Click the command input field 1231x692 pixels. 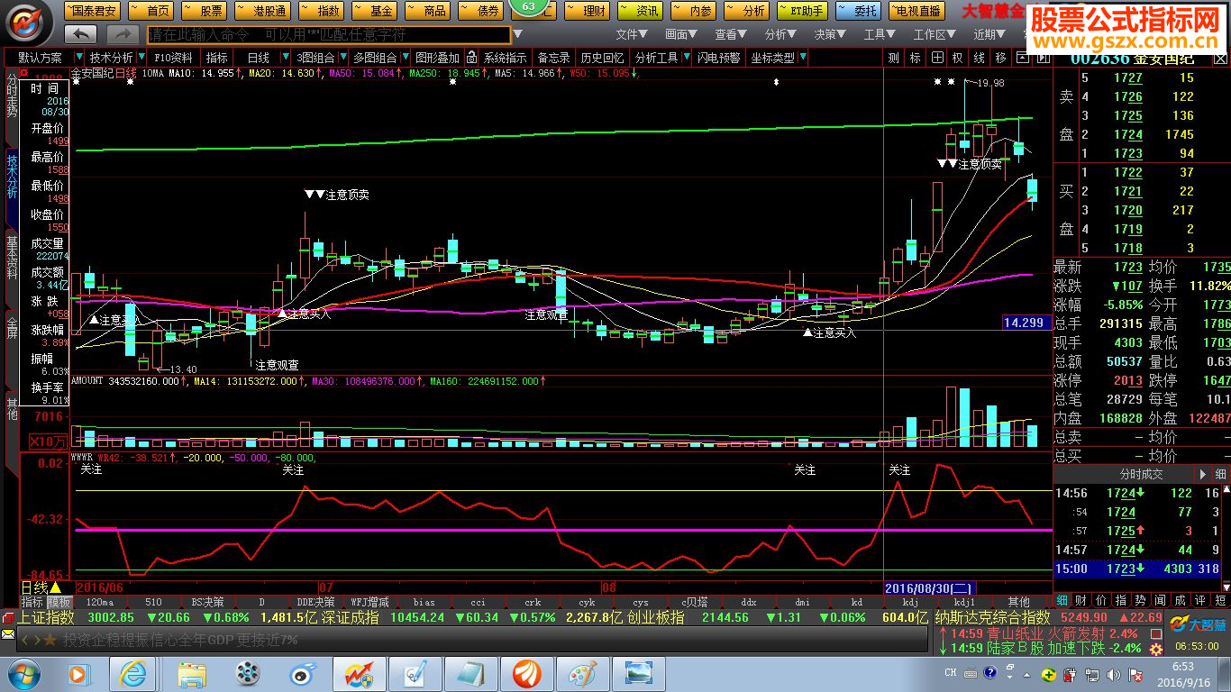point(329,34)
